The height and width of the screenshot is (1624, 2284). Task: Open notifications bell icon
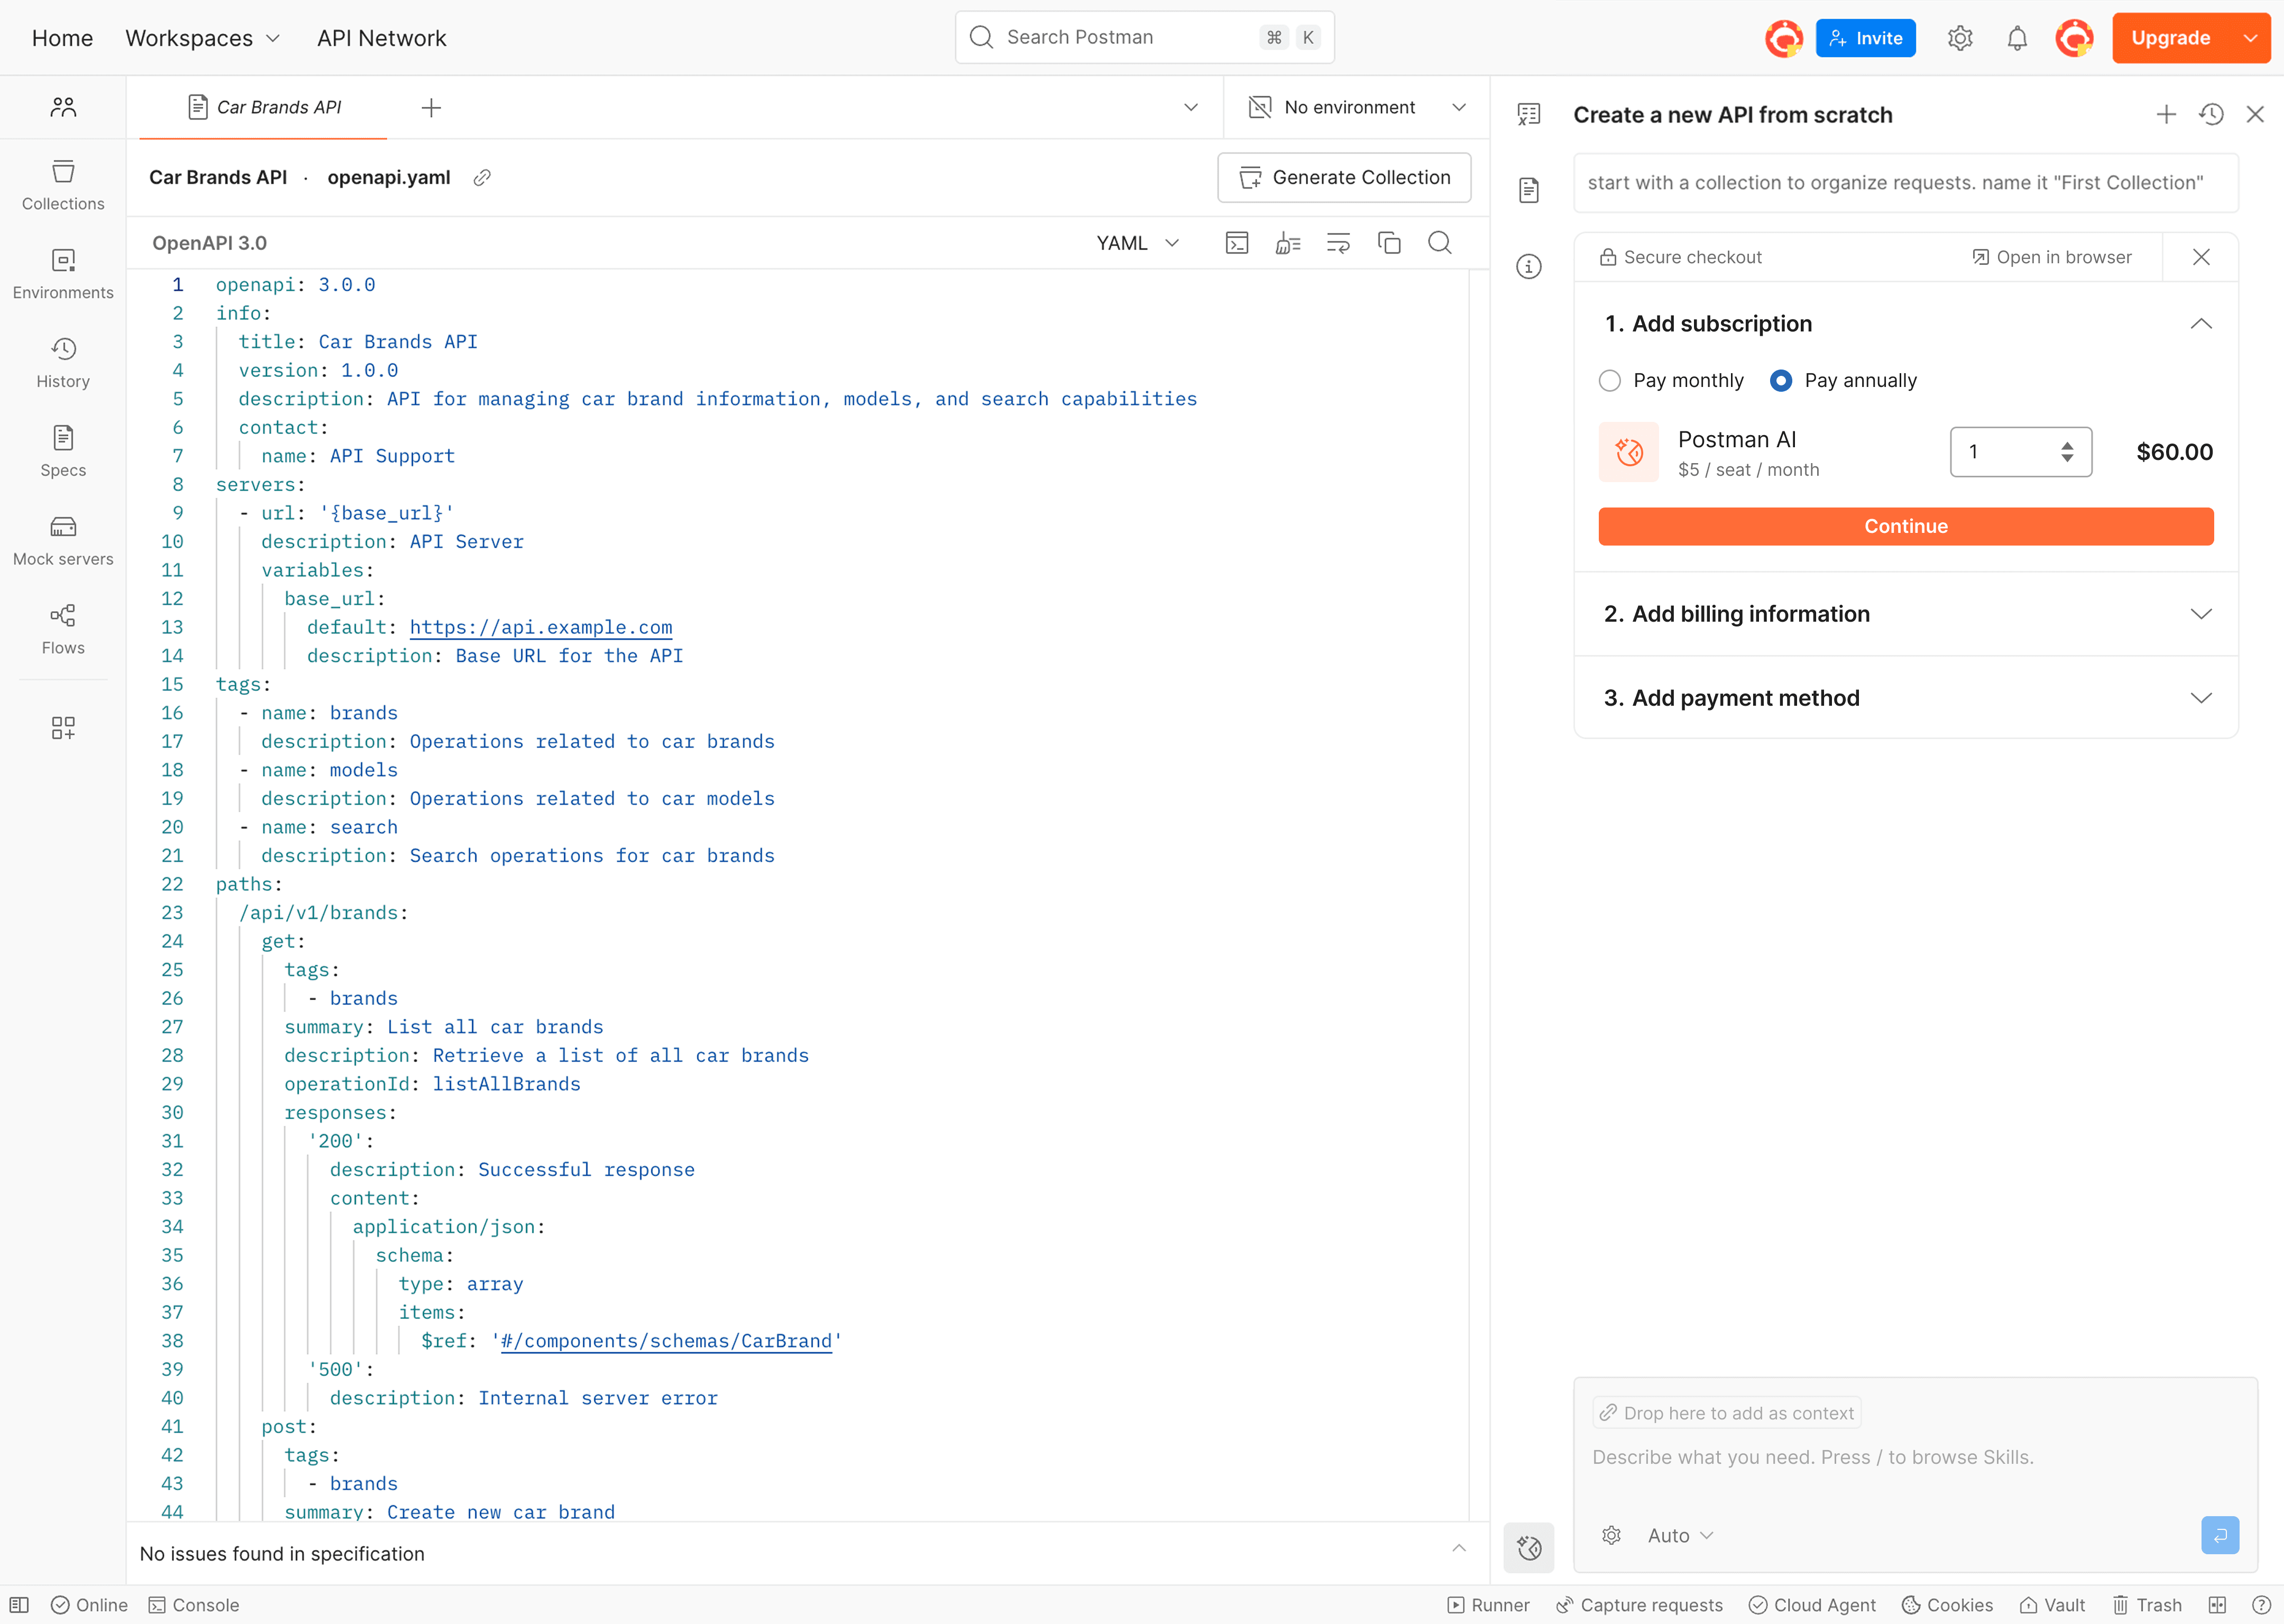2017,38
